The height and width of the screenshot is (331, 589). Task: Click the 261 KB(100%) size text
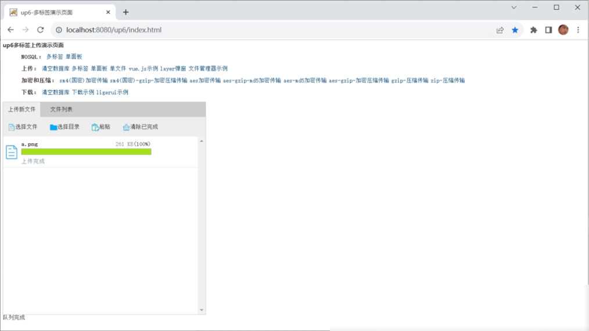coord(133,144)
